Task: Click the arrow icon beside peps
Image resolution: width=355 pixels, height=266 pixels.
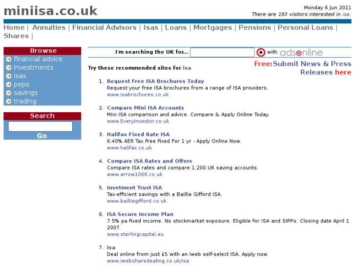Action: 9,84
